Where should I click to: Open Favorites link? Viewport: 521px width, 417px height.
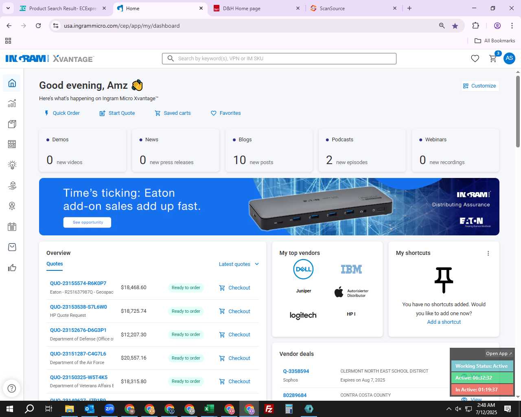click(225, 113)
